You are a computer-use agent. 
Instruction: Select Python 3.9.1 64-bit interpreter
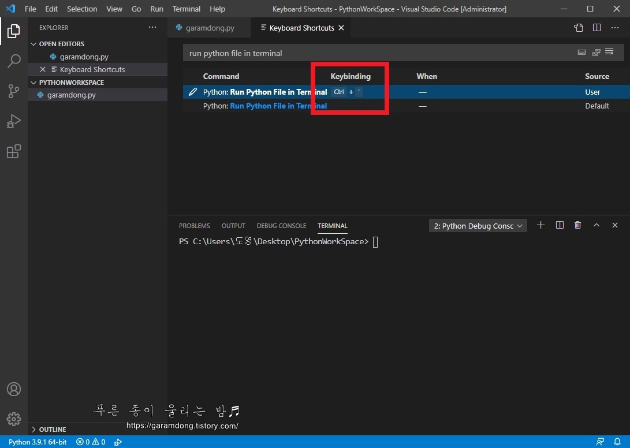click(38, 442)
